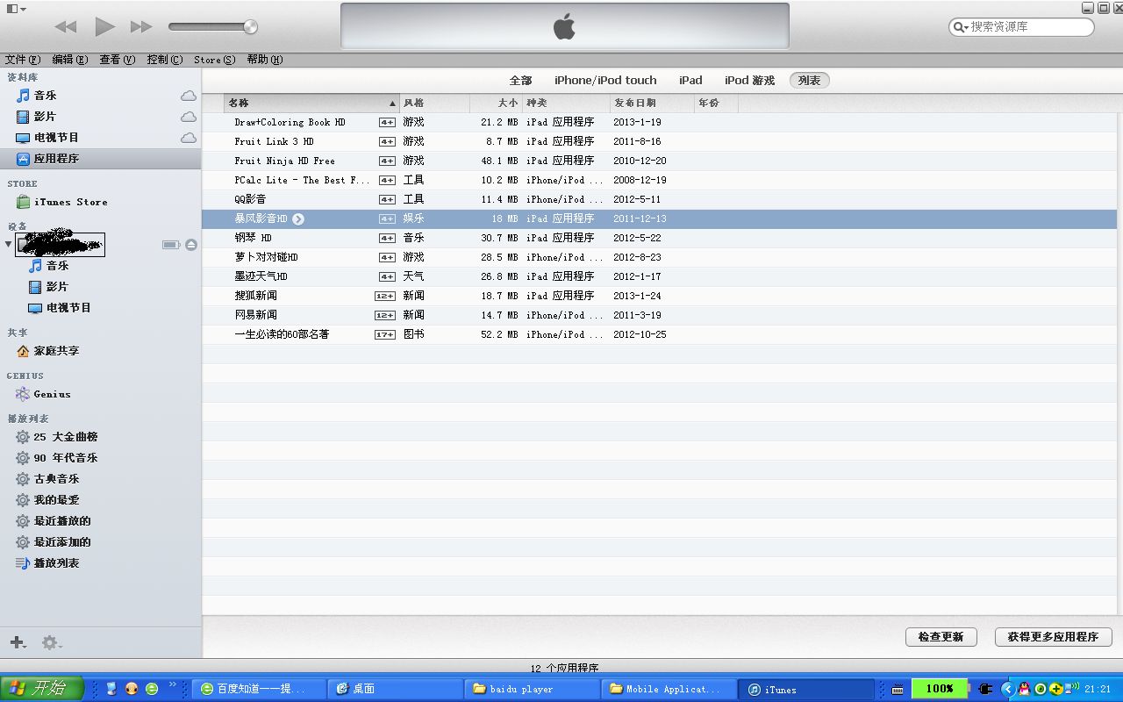
Task: Sort by the 发布日期 column header
Action: [x=652, y=103]
